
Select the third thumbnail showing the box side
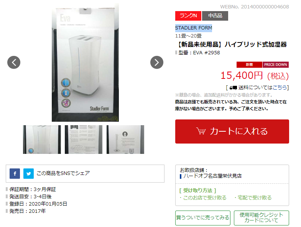click(125, 139)
